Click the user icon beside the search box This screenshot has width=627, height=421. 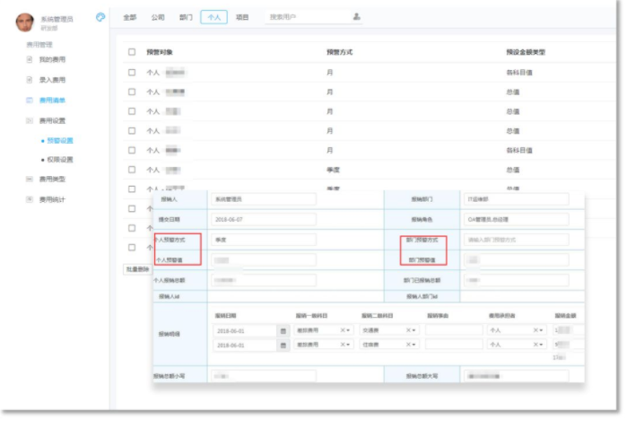tap(356, 16)
